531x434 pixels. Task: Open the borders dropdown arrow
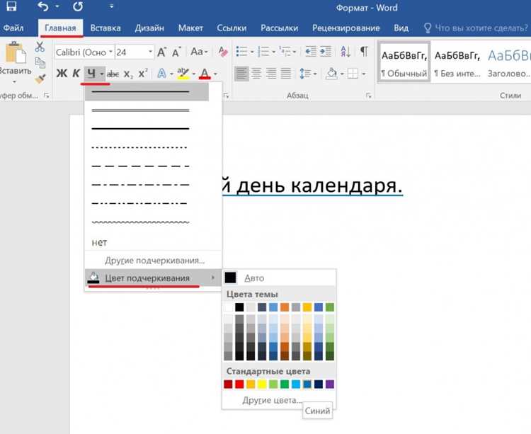[x=364, y=74]
